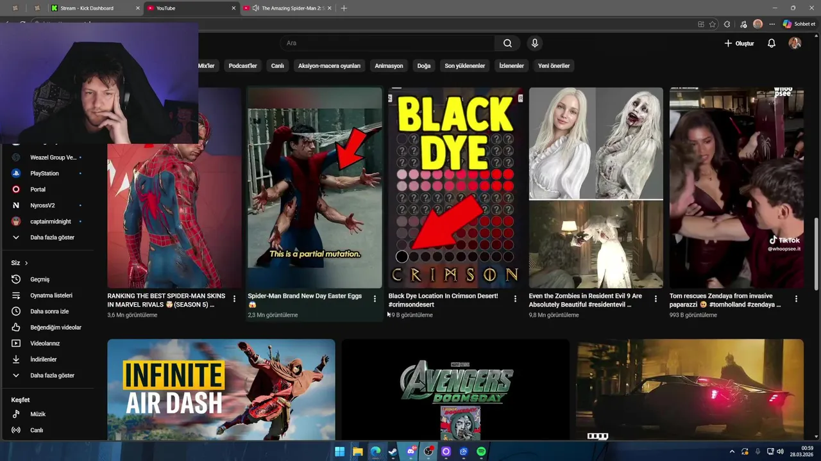Select the Son yüklenenler chip
Image resolution: width=821 pixels, height=461 pixels.
(465, 66)
